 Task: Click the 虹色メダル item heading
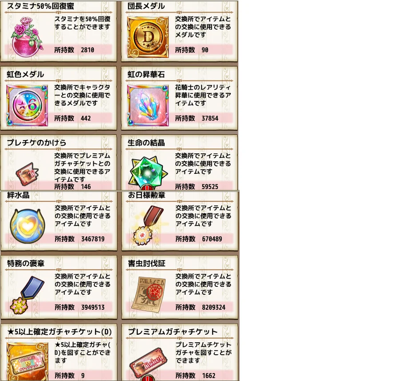(25, 74)
